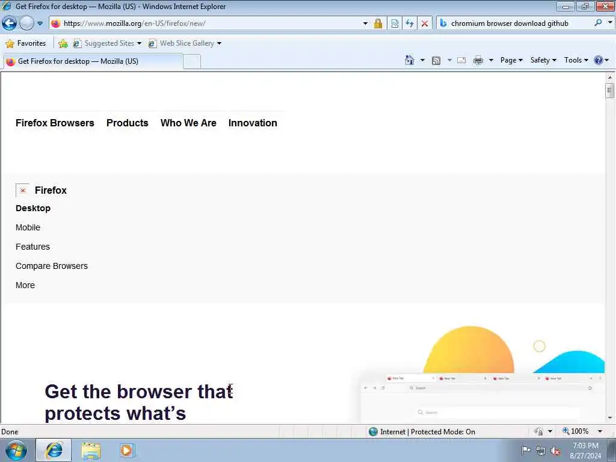Open the recent pages dropdown arrow

tap(40, 23)
